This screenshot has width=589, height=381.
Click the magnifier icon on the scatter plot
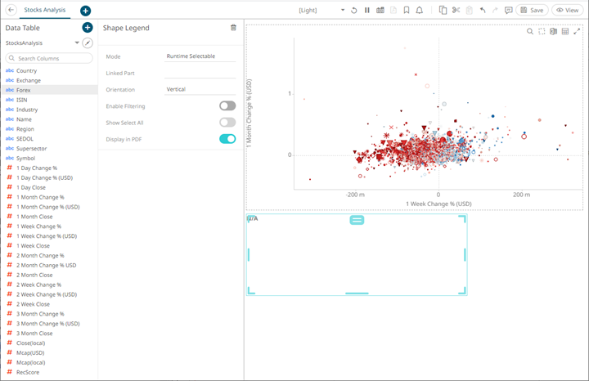coord(530,32)
